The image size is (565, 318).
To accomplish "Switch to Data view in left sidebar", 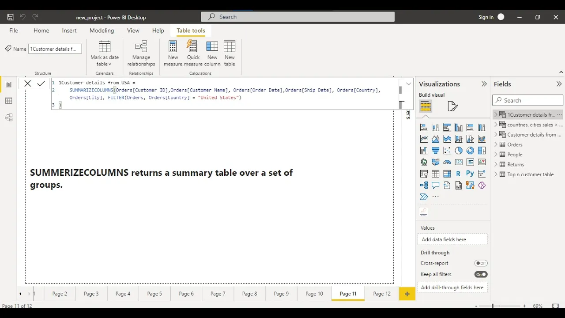I will click(8, 101).
